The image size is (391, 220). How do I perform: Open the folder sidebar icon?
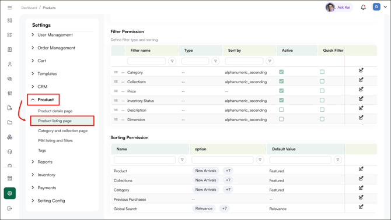click(x=10, y=122)
